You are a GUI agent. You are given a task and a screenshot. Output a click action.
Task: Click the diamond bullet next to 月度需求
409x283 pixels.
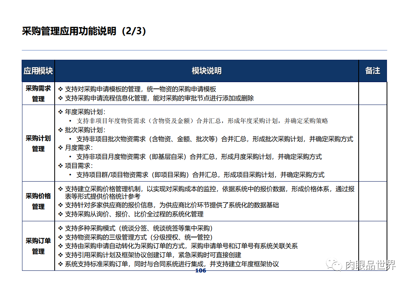coord(60,148)
